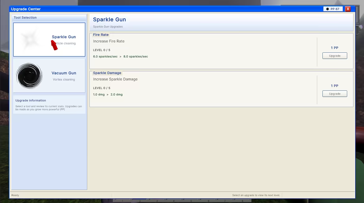The height and width of the screenshot is (203, 364).
Task: Click 'Select an upgrade to view' status hint
Action: point(256,195)
